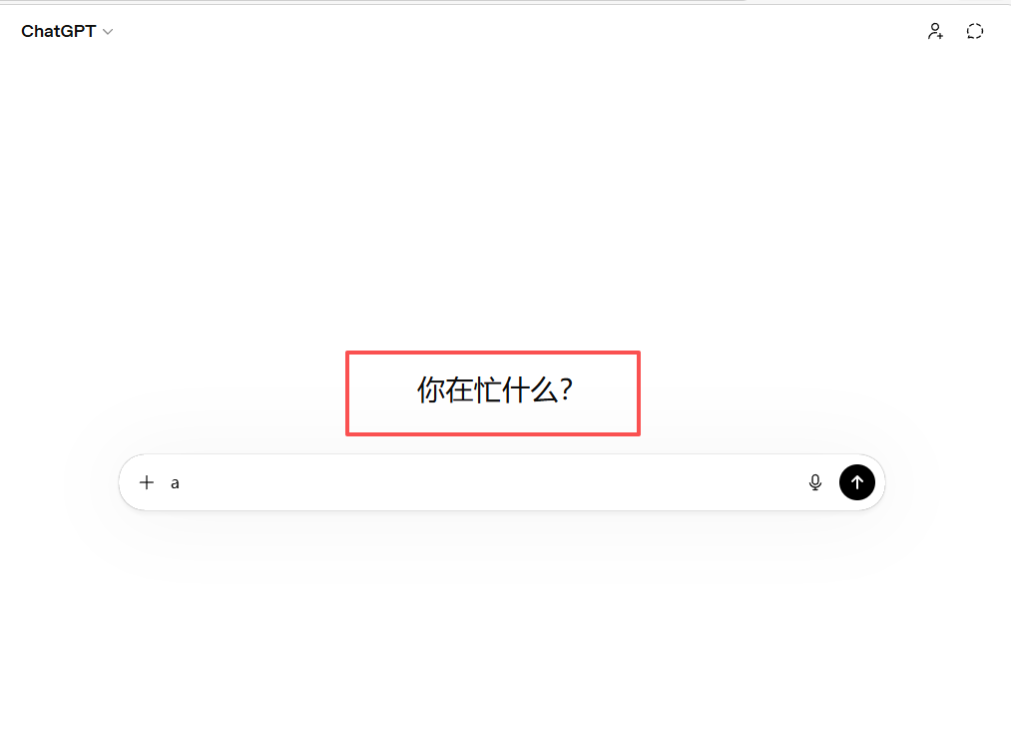Click the 你在忙什么? heading text
1011x741 pixels.
(x=495, y=390)
